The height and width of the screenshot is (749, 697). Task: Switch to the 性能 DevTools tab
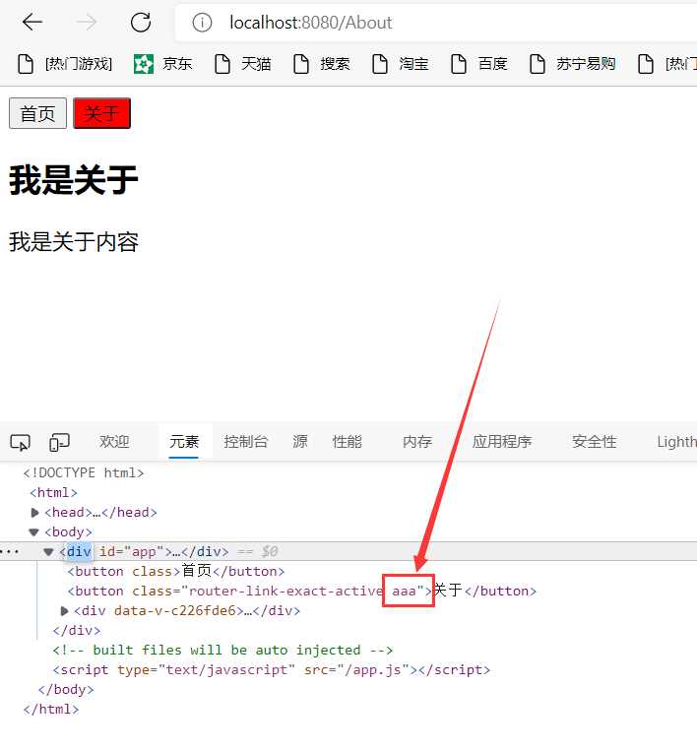coord(348,442)
